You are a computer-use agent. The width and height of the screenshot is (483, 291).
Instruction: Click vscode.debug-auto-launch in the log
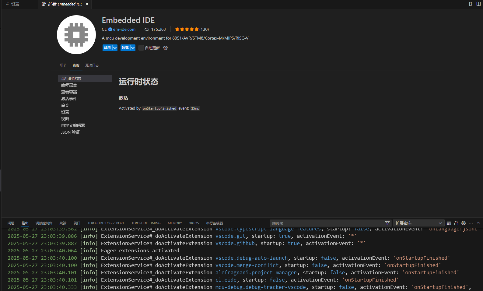click(251, 258)
